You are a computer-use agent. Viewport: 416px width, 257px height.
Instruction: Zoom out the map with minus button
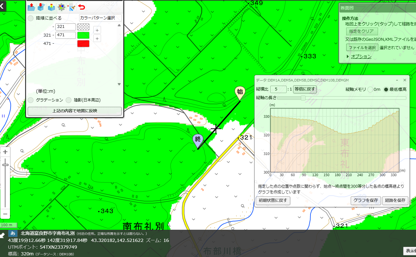coord(5,213)
